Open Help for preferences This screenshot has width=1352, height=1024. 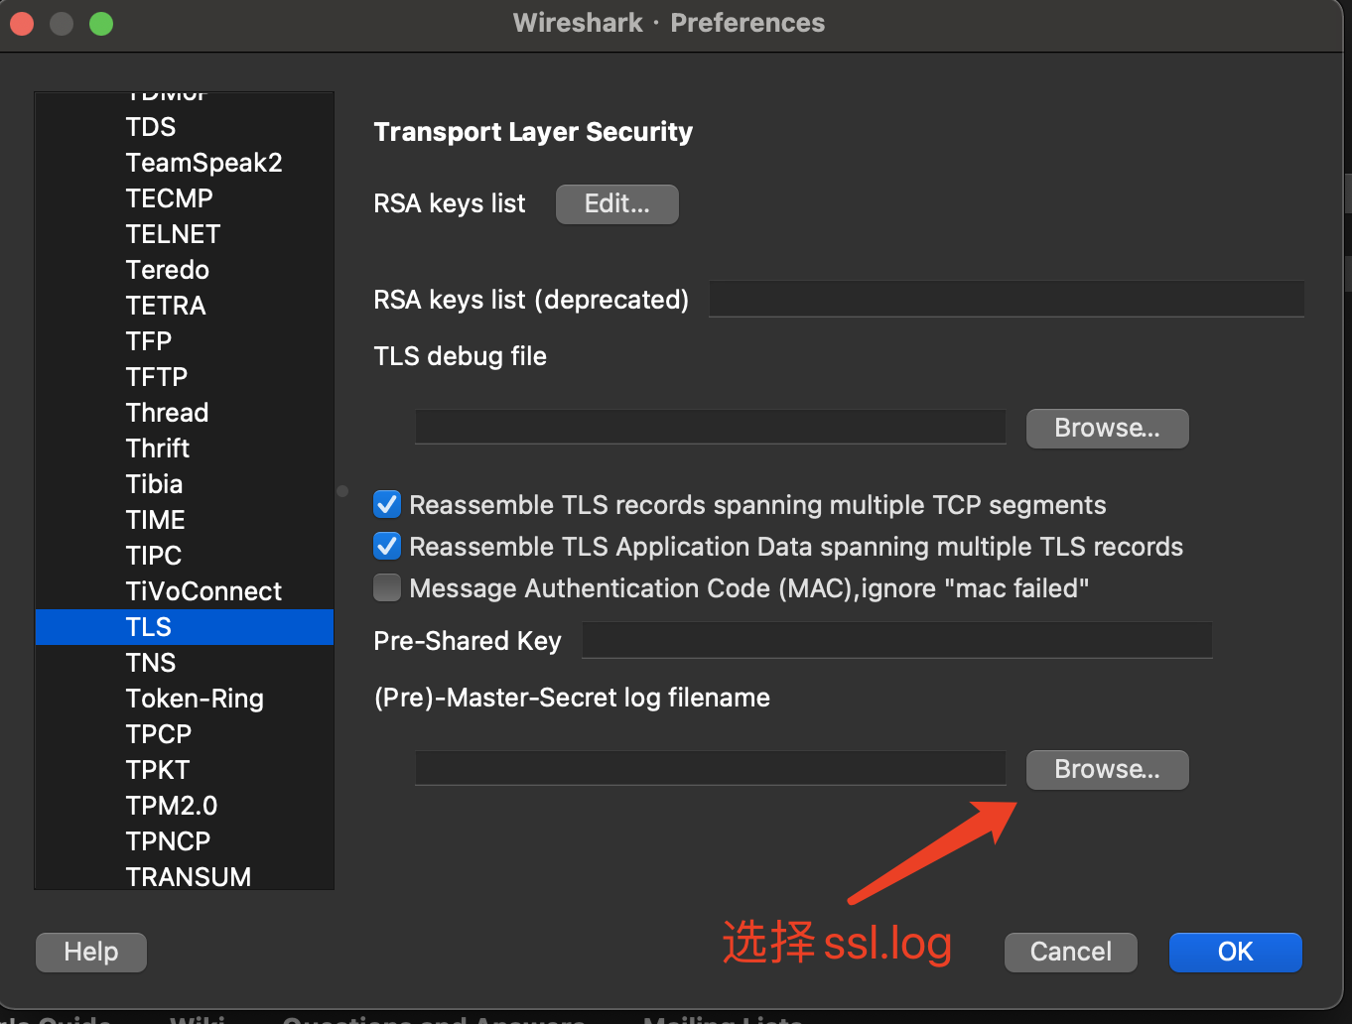pyautogui.click(x=91, y=953)
